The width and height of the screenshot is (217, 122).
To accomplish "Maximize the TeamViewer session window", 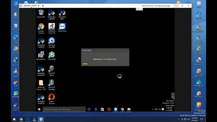I will click(182, 6).
